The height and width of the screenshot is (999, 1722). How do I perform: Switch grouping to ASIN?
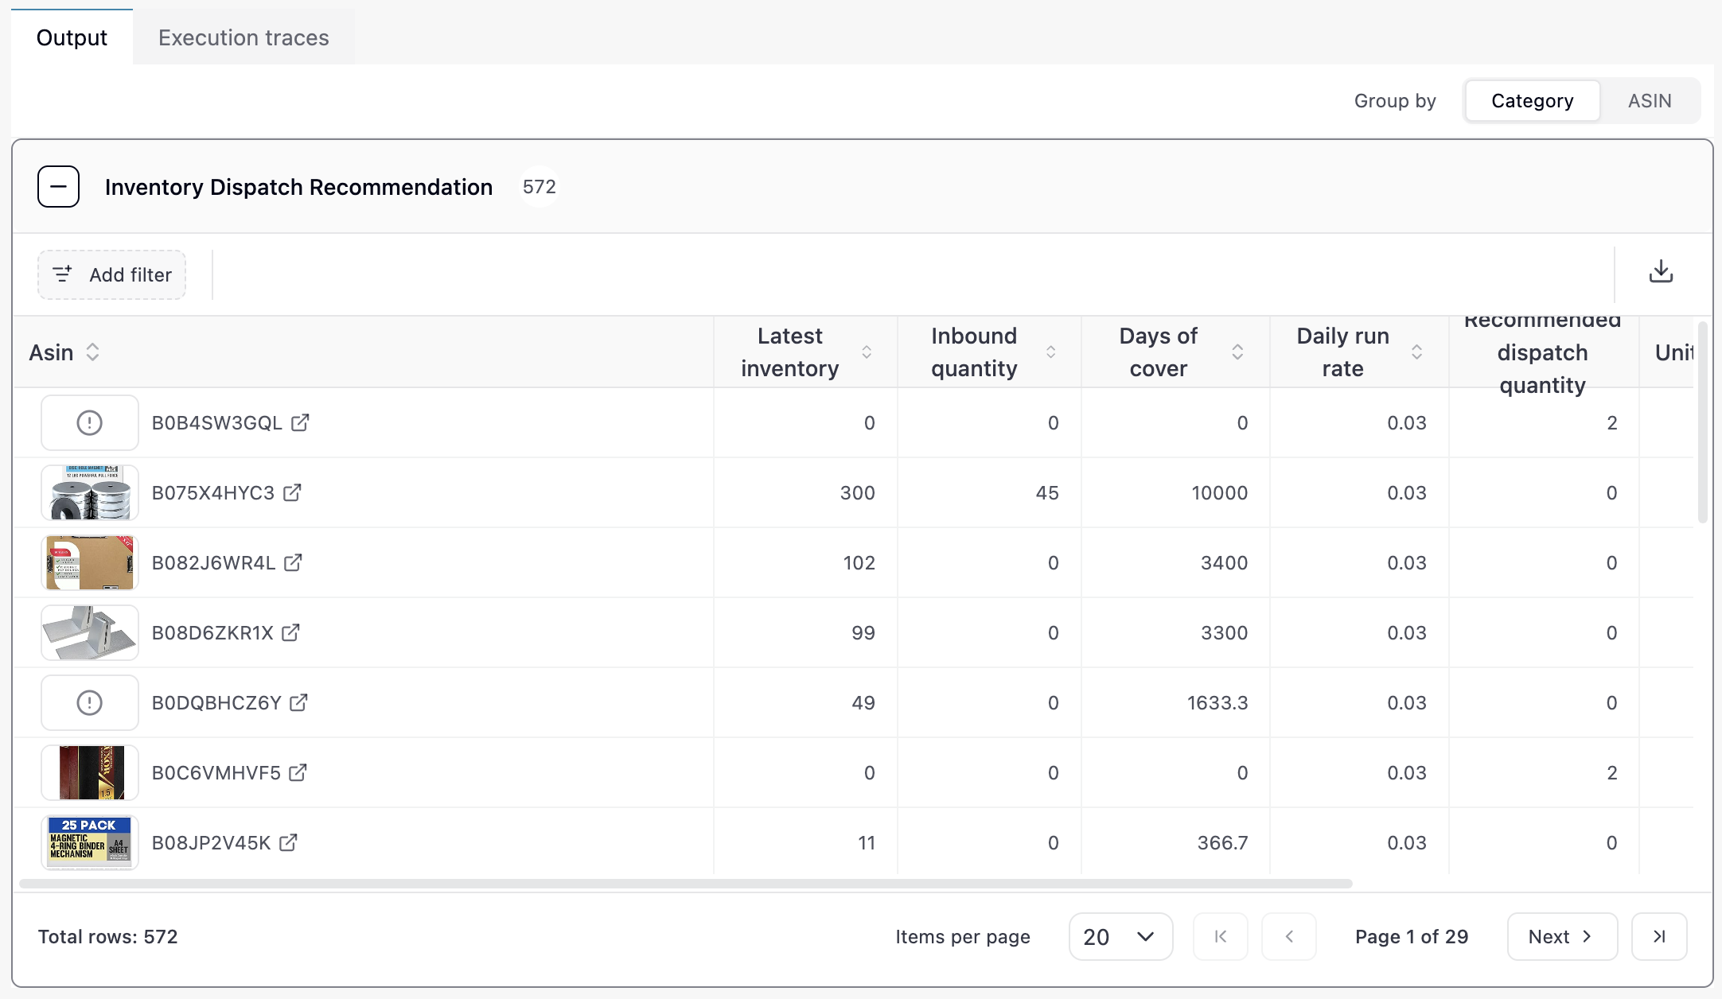click(1649, 100)
